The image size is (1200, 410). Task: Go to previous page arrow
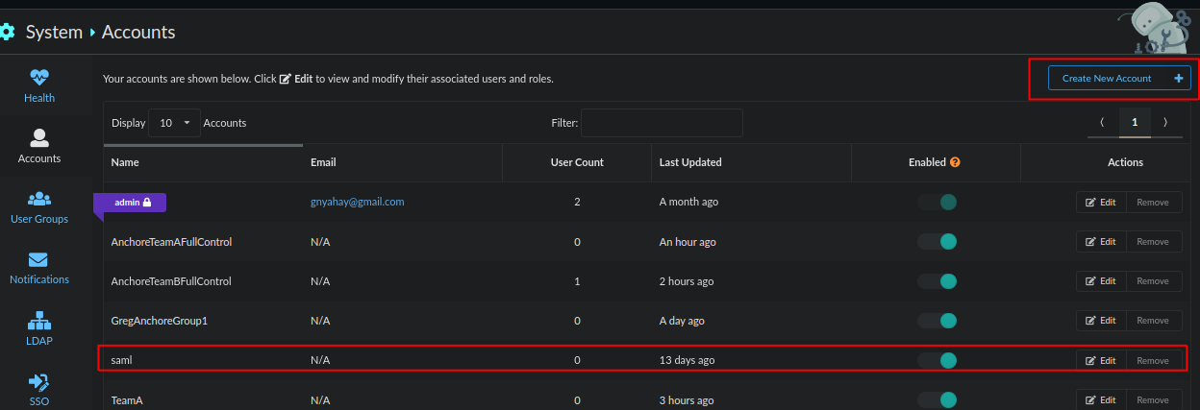pos(1102,123)
